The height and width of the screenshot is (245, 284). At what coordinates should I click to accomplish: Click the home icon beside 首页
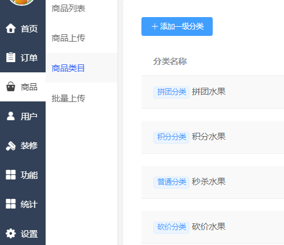[x=11, y=28]
